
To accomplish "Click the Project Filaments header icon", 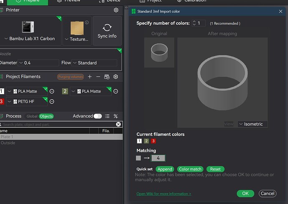I will click(x=2, y=77).
